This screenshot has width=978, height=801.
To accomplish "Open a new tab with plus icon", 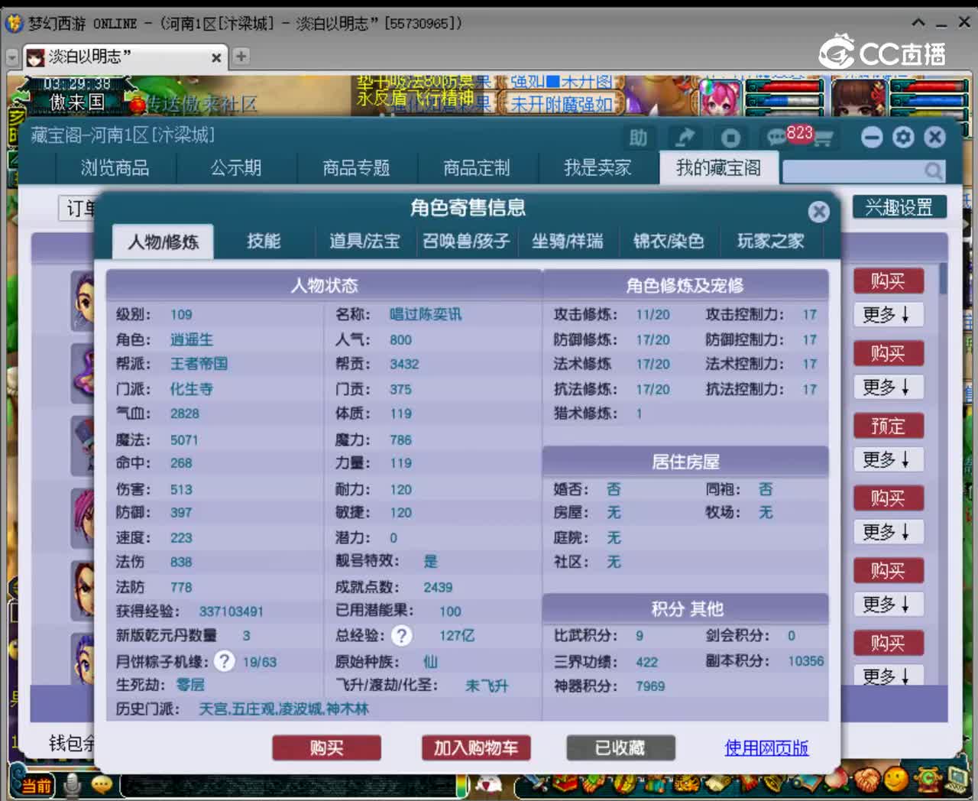I will pyautogui.click(x=241, y=57).
